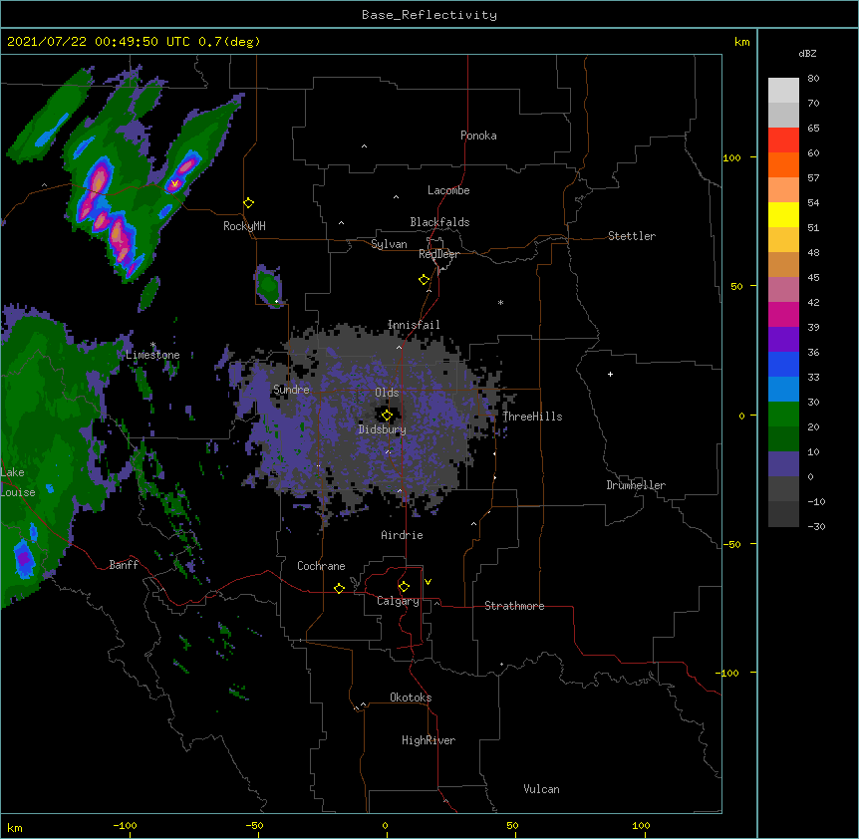The height and width of the screenshot is (839, 859).
Task: Click the Cochrane label
Action: click(x=321, y=566)
